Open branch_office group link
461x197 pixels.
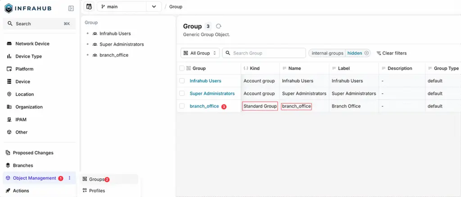tap(204, 106)
